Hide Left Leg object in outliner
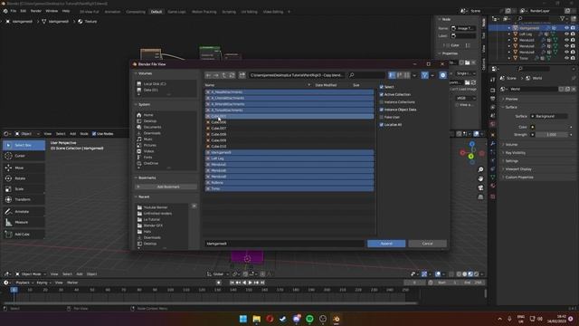Screen dimensions: 579x326 pos(566,34)
